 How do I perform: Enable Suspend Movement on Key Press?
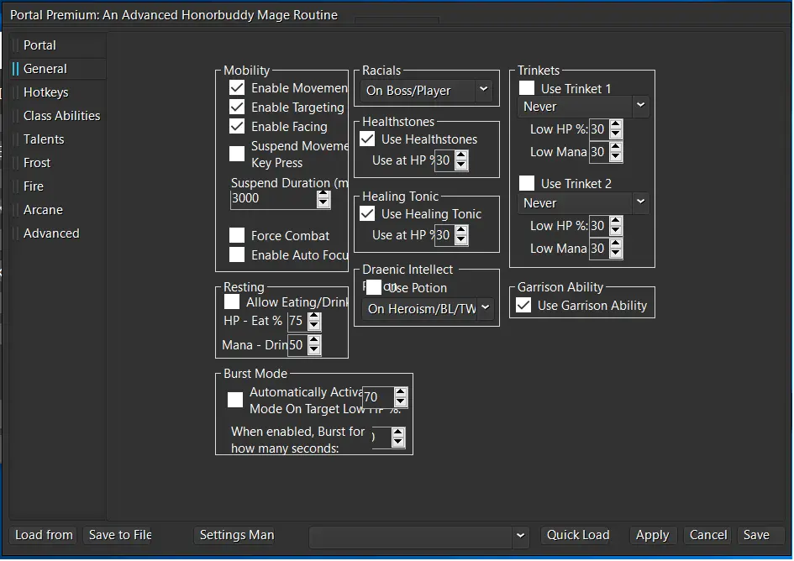coord(237,154)
